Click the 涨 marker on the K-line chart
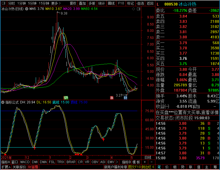Screen dimensions: 220x170 click(x=112, y=98)
